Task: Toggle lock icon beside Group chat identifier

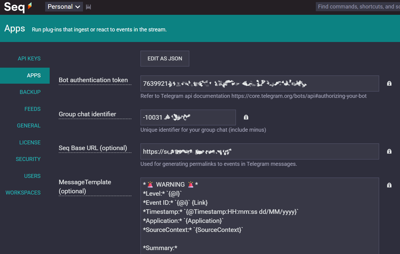Action: point(246,117)
